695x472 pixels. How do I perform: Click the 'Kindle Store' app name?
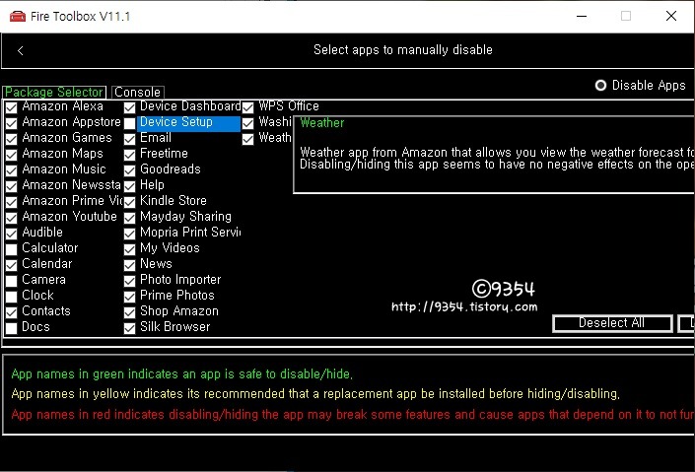(174, 200)
